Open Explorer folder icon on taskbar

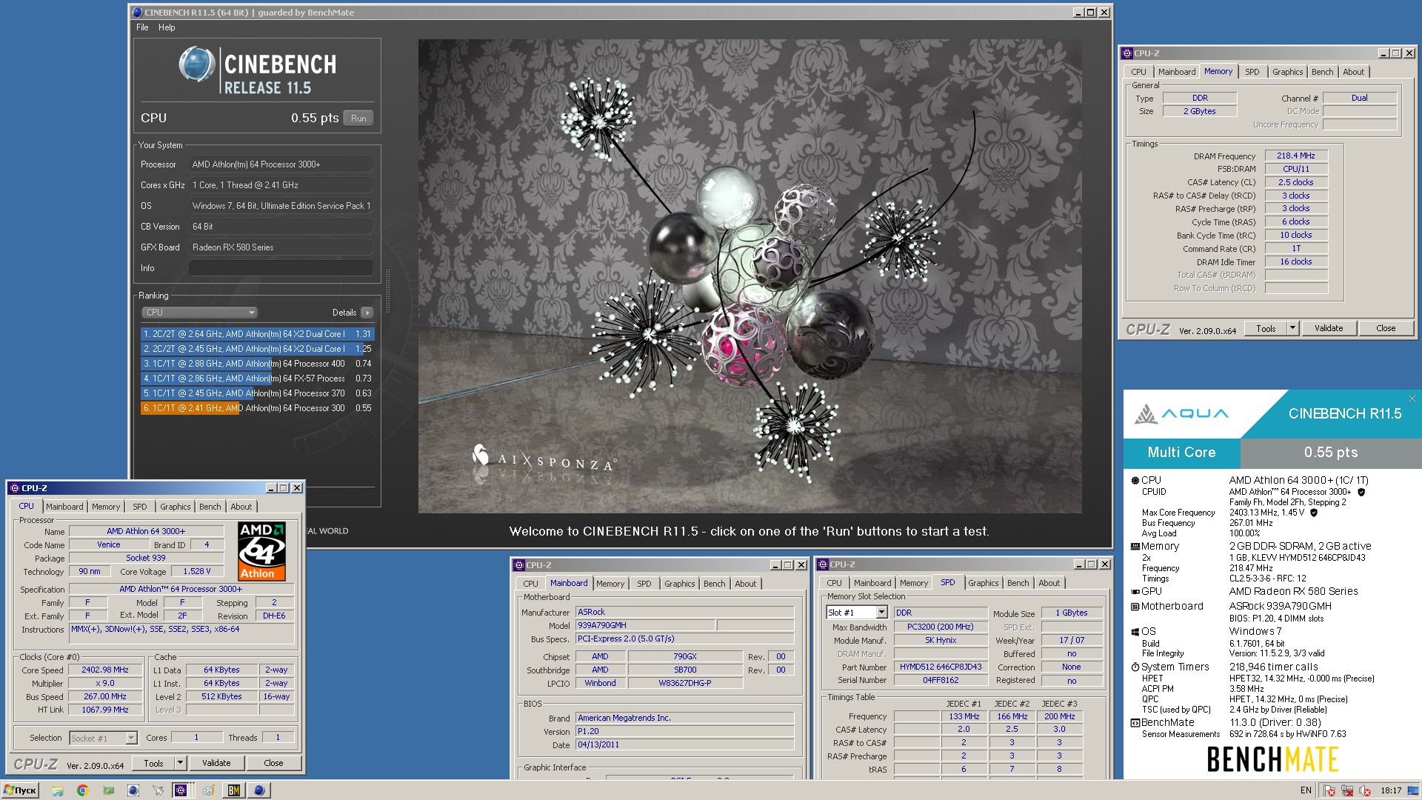point(58,790)
